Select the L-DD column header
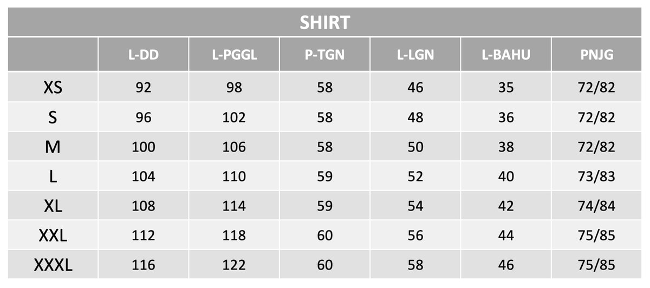650x288 pixels. pos(144,55)
